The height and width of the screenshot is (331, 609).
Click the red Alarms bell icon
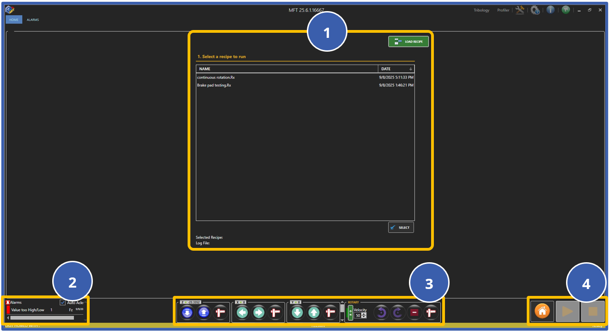coord(8,302)
